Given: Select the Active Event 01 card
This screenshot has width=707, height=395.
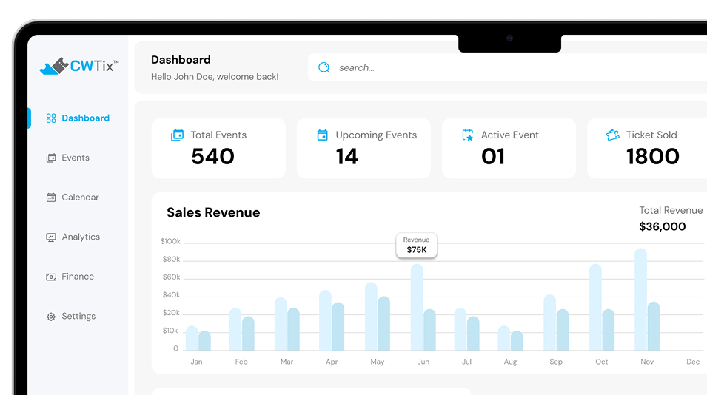Looking at the screenshot, I should (x=509, y=149).
